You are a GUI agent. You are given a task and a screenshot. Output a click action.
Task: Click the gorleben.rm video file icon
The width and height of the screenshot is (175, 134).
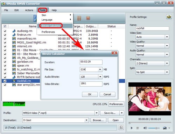[x=14, y=62]
